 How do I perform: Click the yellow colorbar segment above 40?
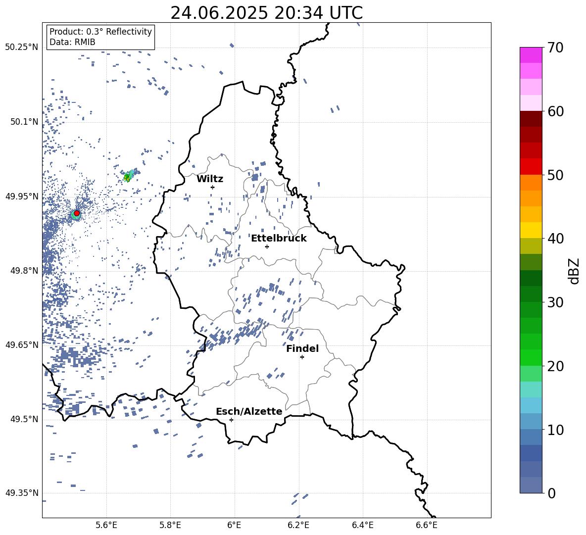[531, 230]
